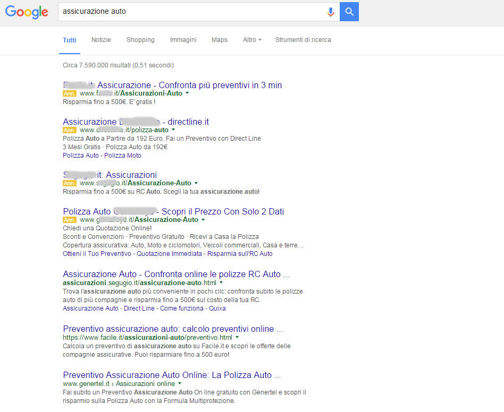
Task: Click the Ann. badge on Direct Line ad
Action: pos(70,130)
